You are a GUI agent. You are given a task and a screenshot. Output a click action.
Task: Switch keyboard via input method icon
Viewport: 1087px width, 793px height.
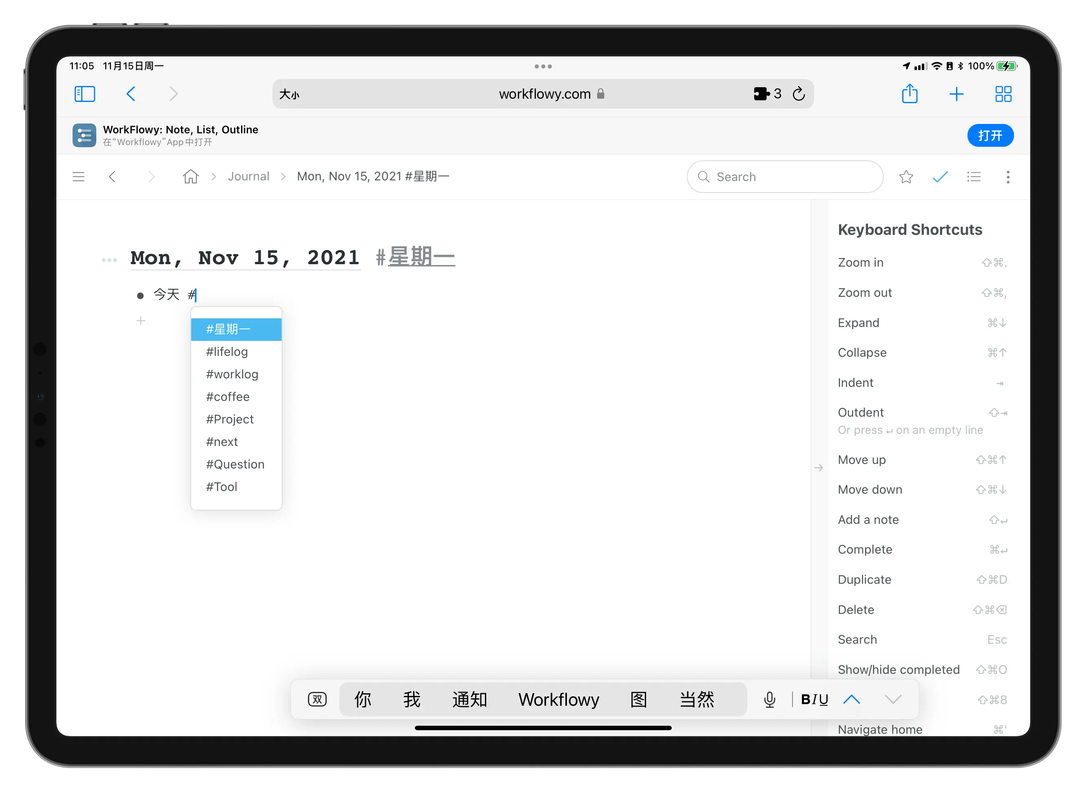coord(317,699)
